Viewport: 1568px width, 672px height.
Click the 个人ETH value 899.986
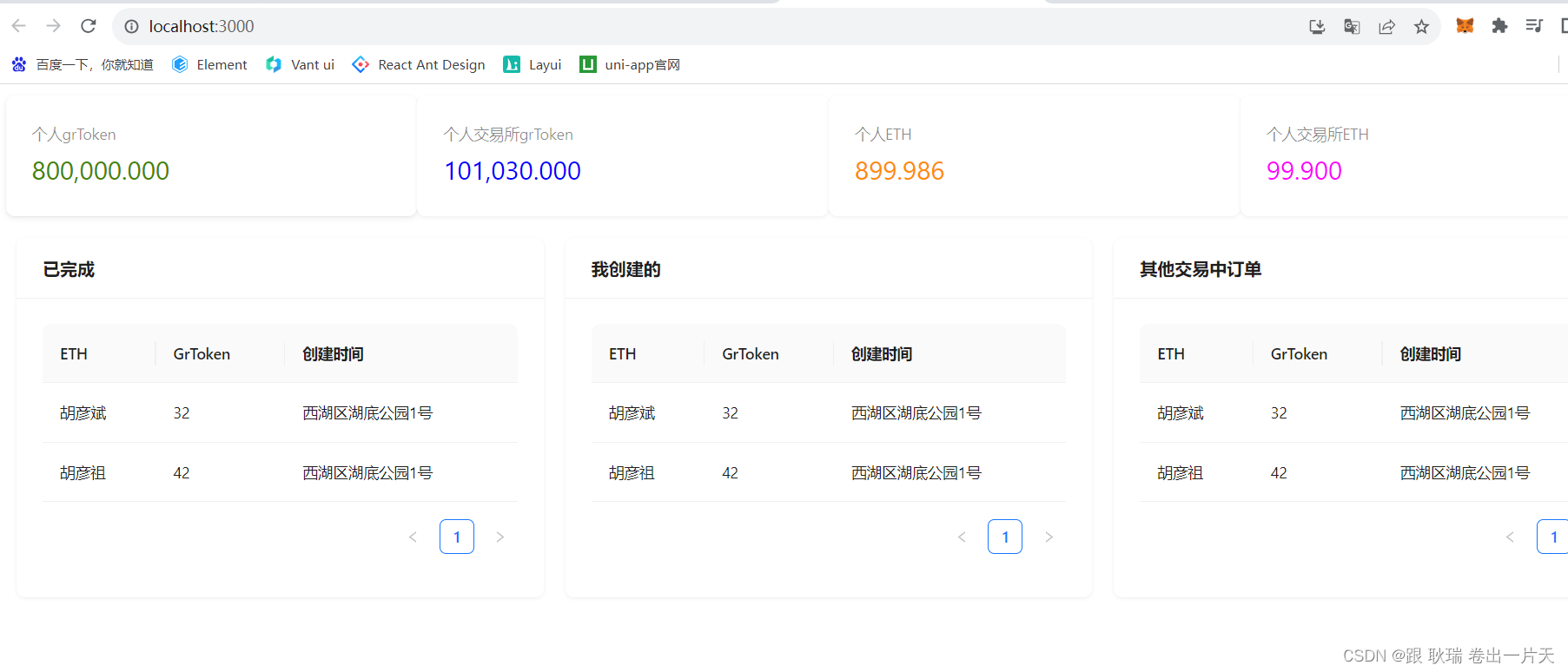pos(899,171)
